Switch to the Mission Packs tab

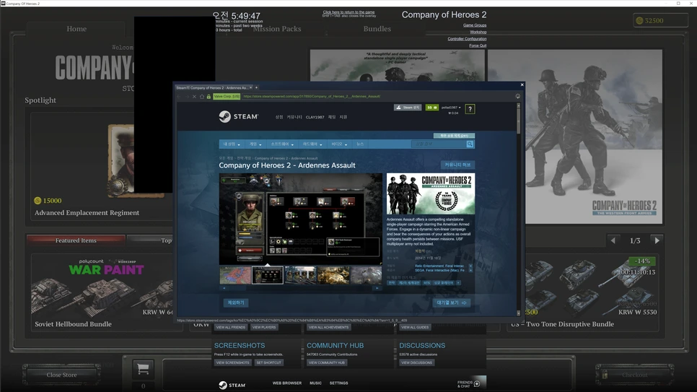tap(277, 29)
